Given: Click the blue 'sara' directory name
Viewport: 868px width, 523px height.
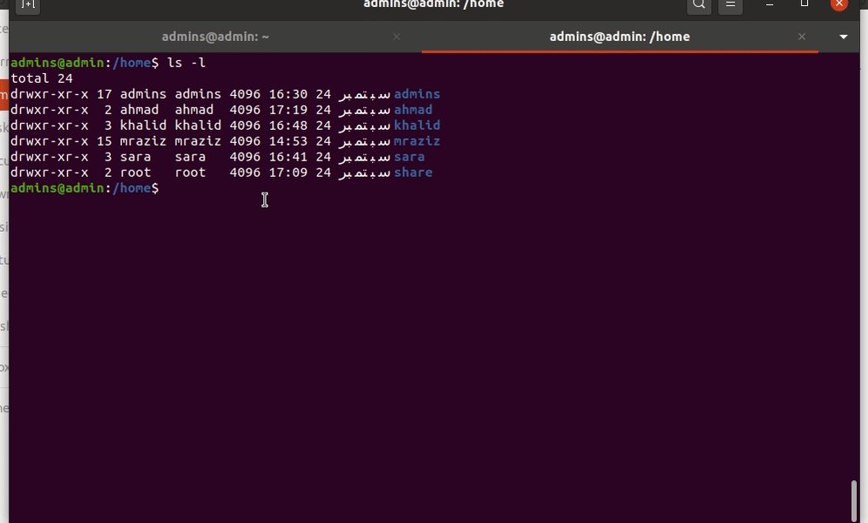Looking at the screenshot, I should (x=409, y=157).
